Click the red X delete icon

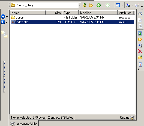click(x=140, y=51)
